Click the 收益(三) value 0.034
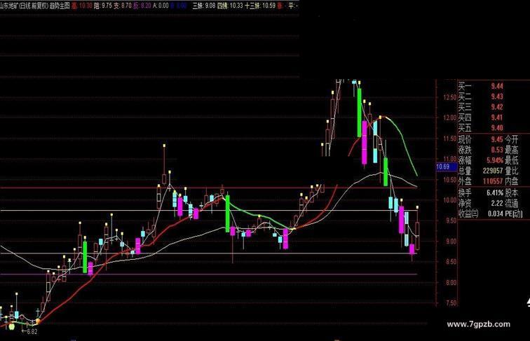 pos(496,214)
